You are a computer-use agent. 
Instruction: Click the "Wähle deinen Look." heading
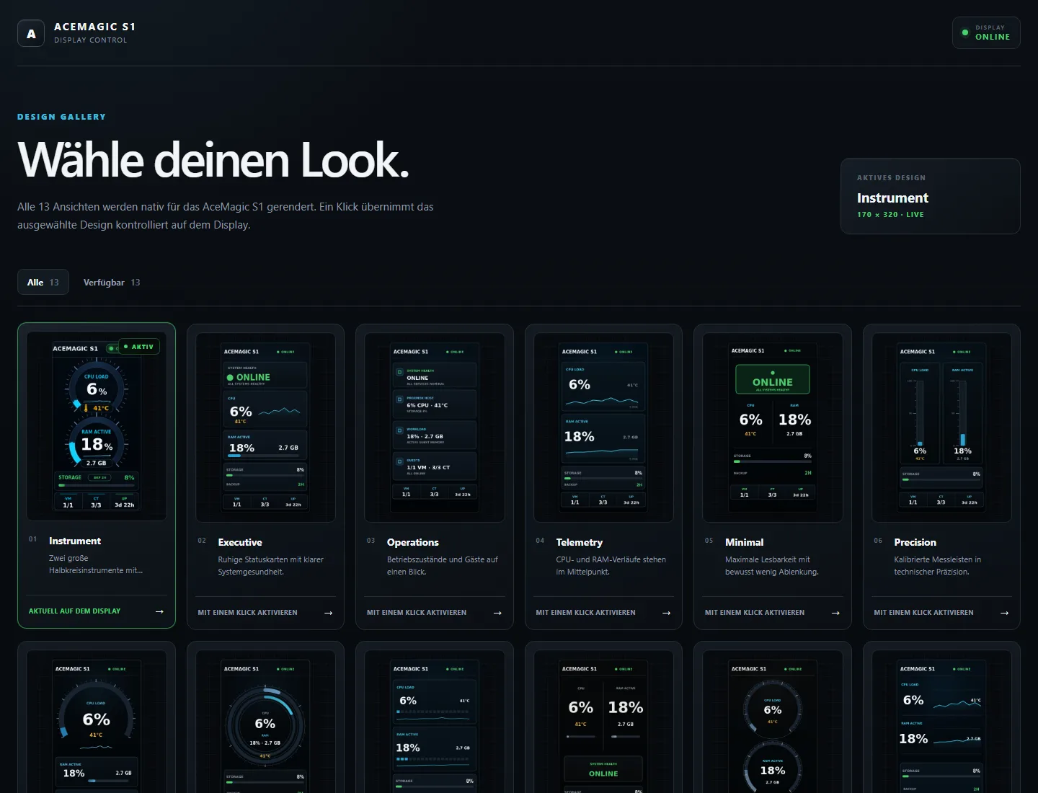click(x=213, y=159)
